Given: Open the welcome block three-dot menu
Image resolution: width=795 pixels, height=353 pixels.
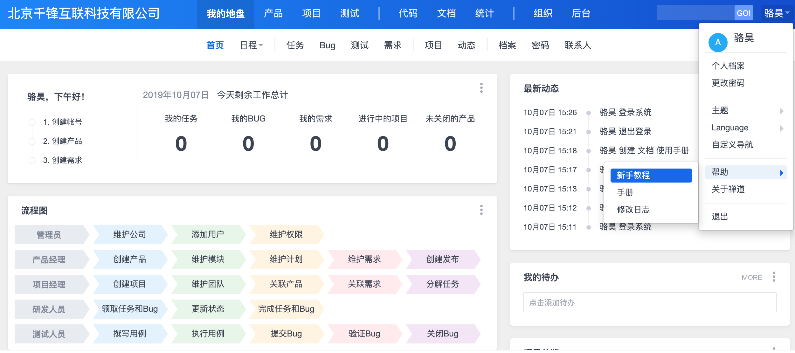Looking at the screenshot, I should coord(481,88).
